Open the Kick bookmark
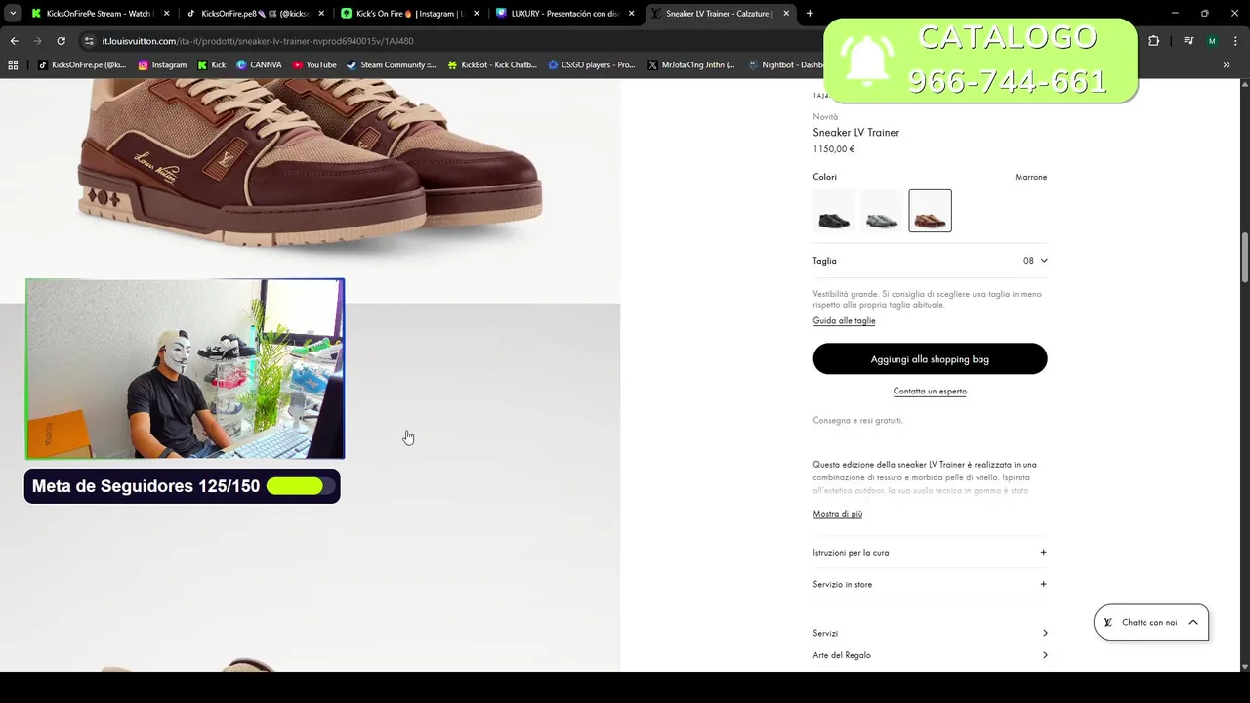 pyautogui.click(x=212, y=65)
